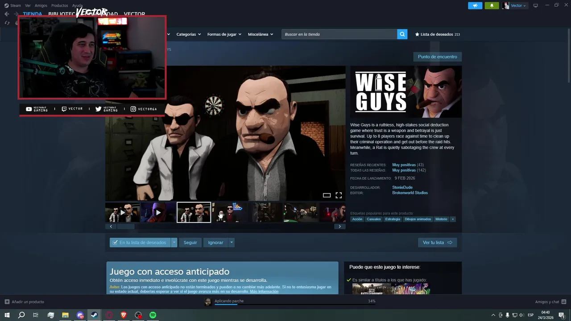Click the Ignorar button
Image resolution: width=571 pixels, height=321 pixels.
pos(216,243)
